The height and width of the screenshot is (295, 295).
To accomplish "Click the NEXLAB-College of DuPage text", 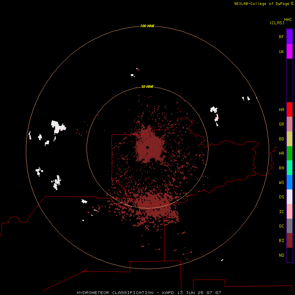I will (x=262, y=4).
